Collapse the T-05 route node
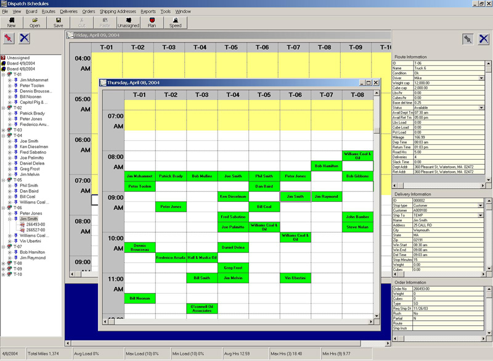493x361 pixels. pyautogui.click(x=4, y=180)
